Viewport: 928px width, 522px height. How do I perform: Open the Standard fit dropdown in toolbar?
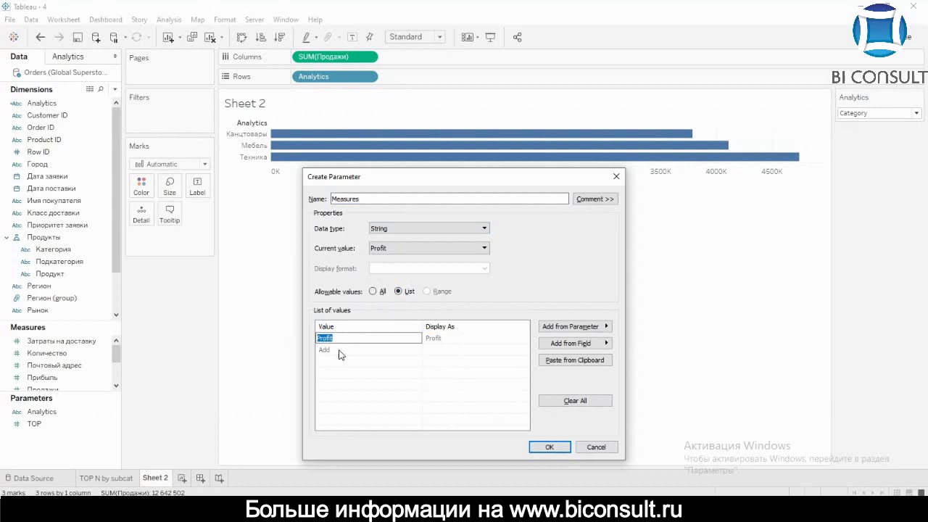(415, 37)
